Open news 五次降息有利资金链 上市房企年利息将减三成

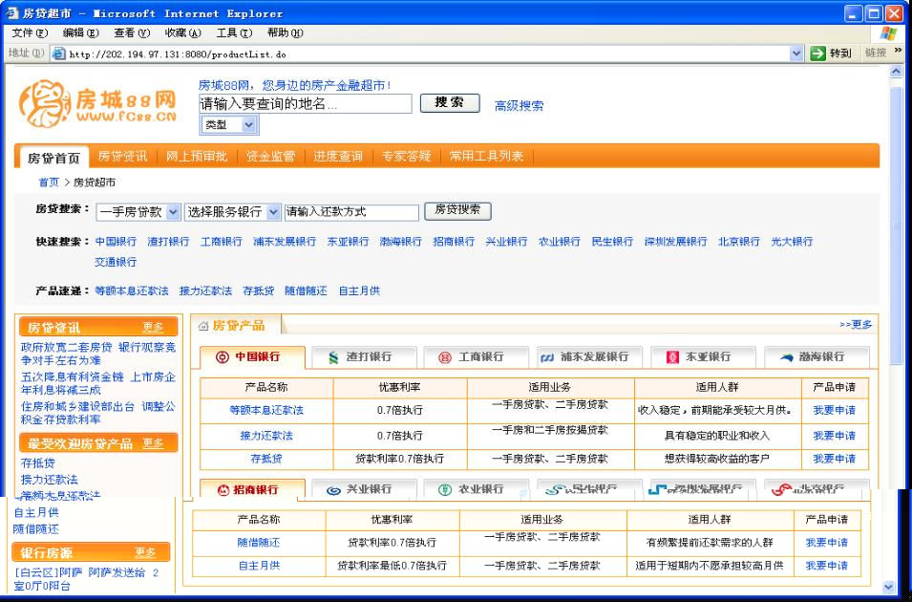coord(97,383)
